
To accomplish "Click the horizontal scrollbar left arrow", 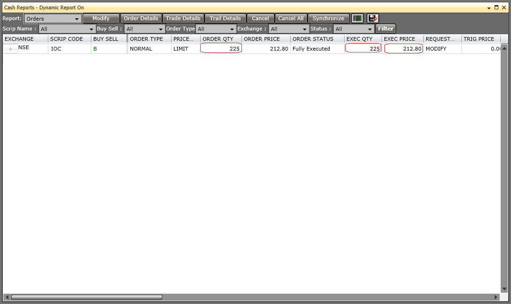I will coord(7,297).
